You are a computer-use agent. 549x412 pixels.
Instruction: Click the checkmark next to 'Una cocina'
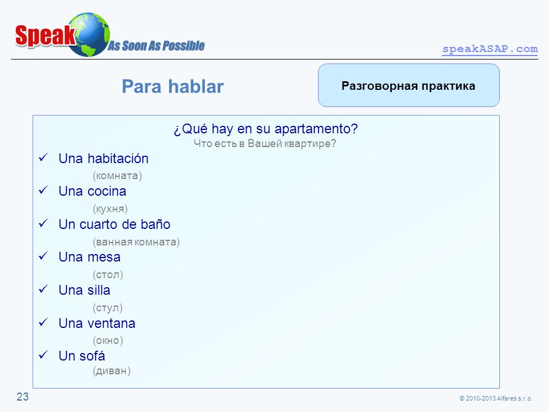(x=43, y=190)
